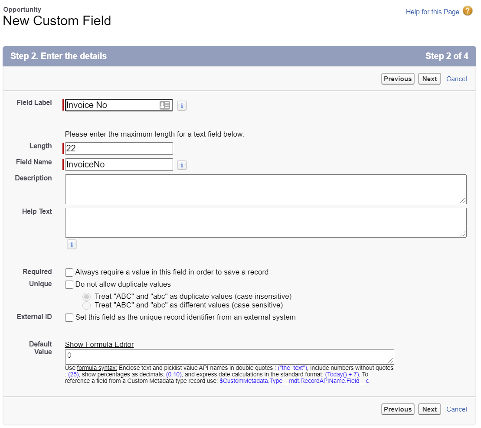The width and height of the screenshot is (481, 428).
Task: Click the top Previous button
Action: tap(398, 79)
